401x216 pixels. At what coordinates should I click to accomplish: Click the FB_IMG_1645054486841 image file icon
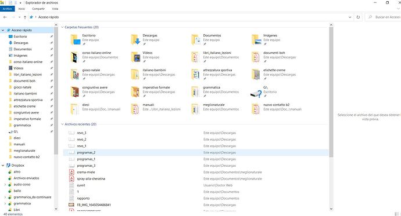coord(71,205)
